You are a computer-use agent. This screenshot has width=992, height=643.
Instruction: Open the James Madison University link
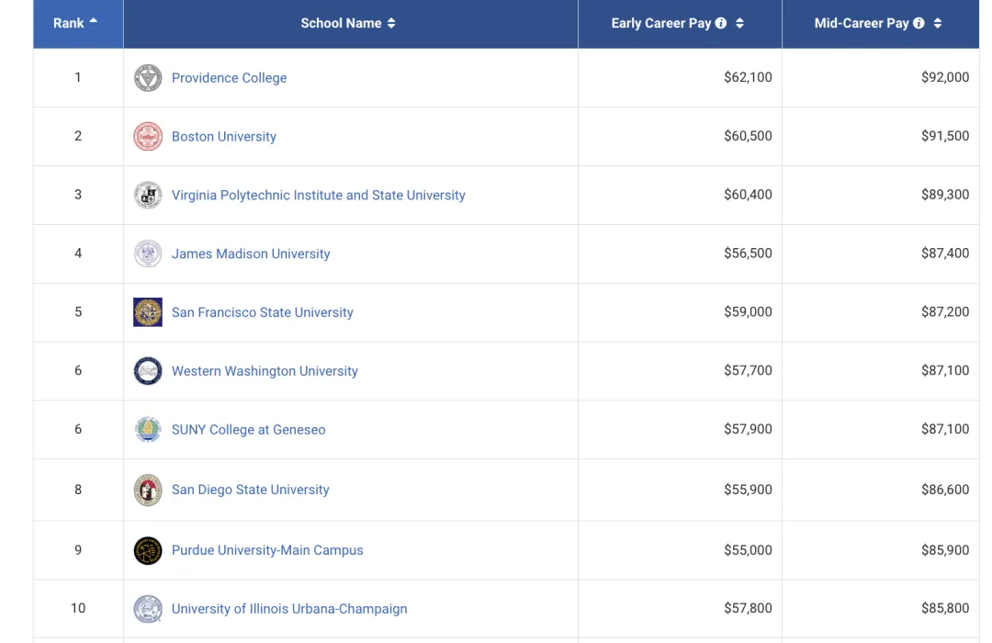[x=251, y=254]
